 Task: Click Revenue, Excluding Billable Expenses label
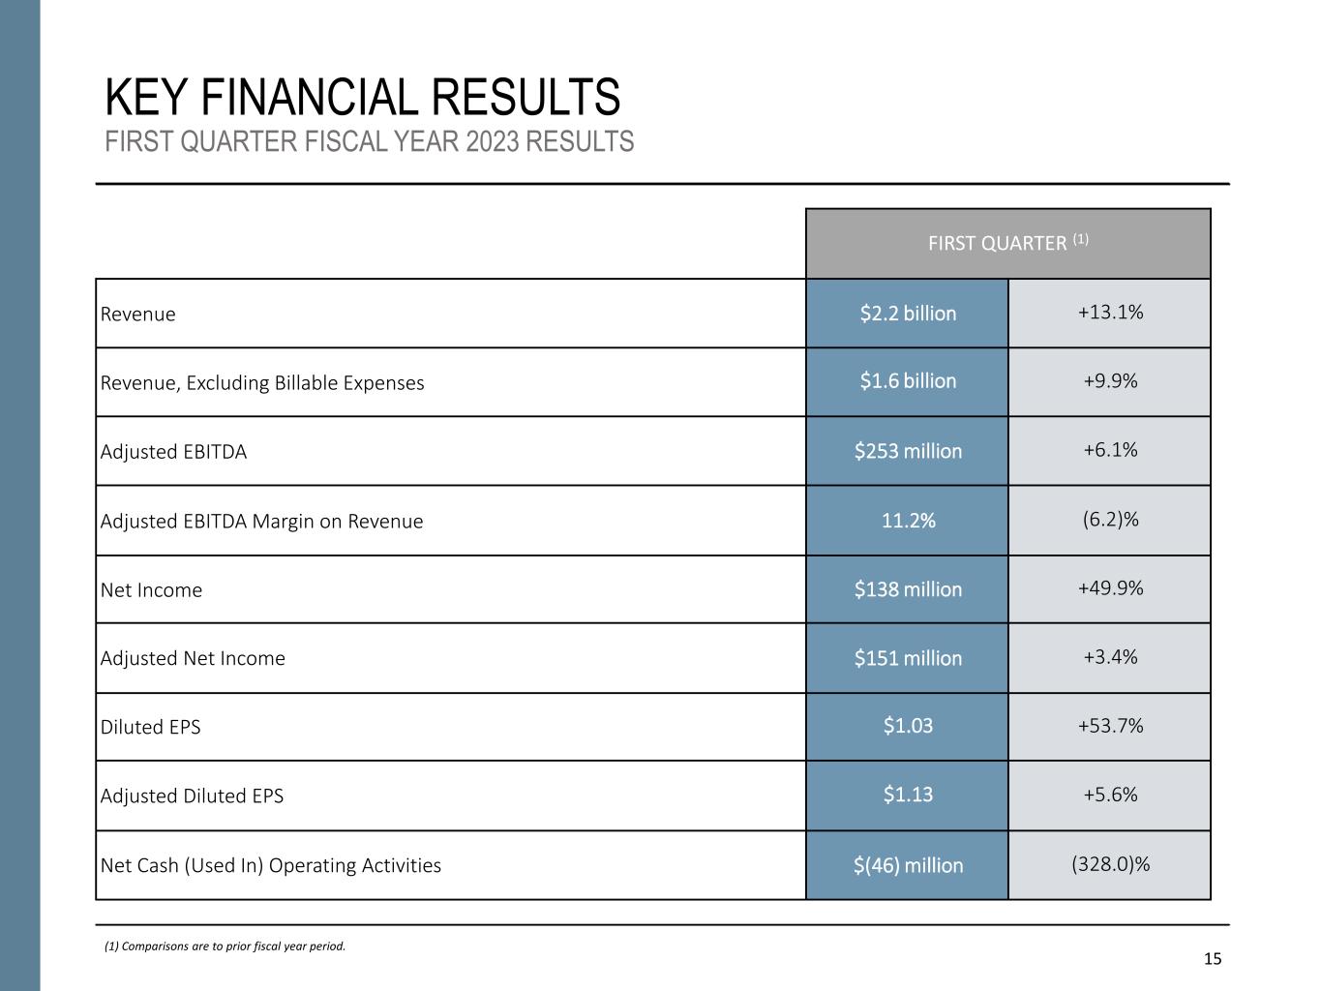(262, 383)
